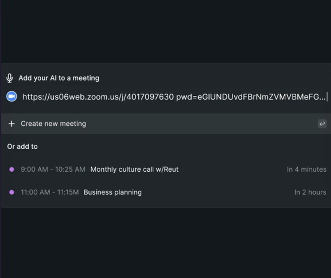
Task: Click the "In 2 hours" label
Action: point(310,192)
